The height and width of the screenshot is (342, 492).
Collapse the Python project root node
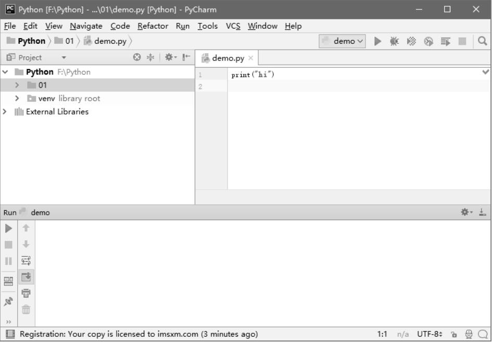(5, 72)
